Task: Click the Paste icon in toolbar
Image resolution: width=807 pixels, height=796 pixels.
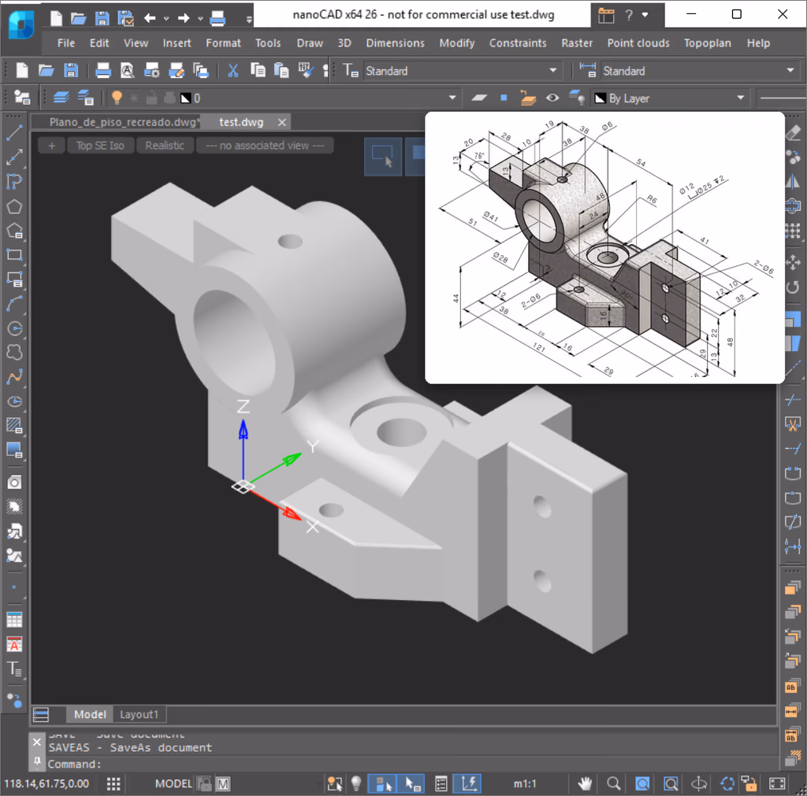Action: 281,70
